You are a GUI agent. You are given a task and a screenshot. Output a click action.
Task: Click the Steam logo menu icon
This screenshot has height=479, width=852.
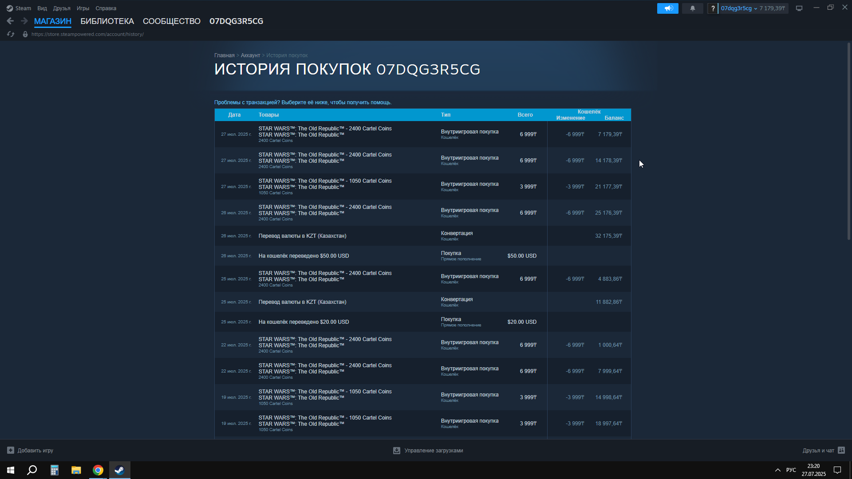[x=9, y=8]
